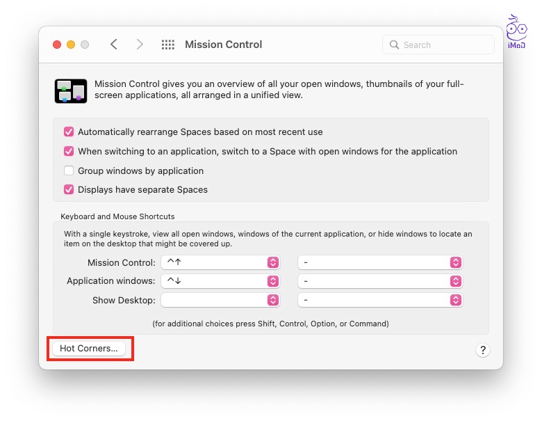Open the help question mark button
This screenshot has width=542, height=421.
pos(483,350)
